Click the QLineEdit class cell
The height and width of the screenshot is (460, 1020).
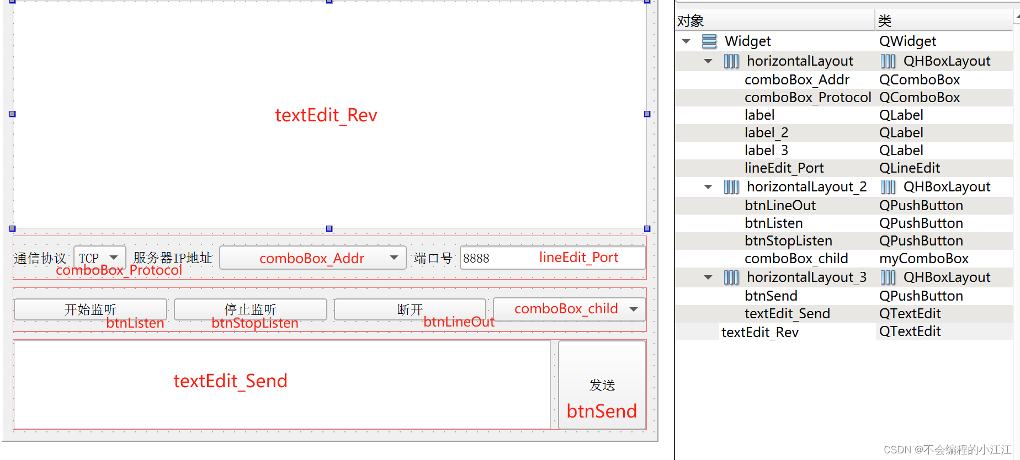(910, 168)
